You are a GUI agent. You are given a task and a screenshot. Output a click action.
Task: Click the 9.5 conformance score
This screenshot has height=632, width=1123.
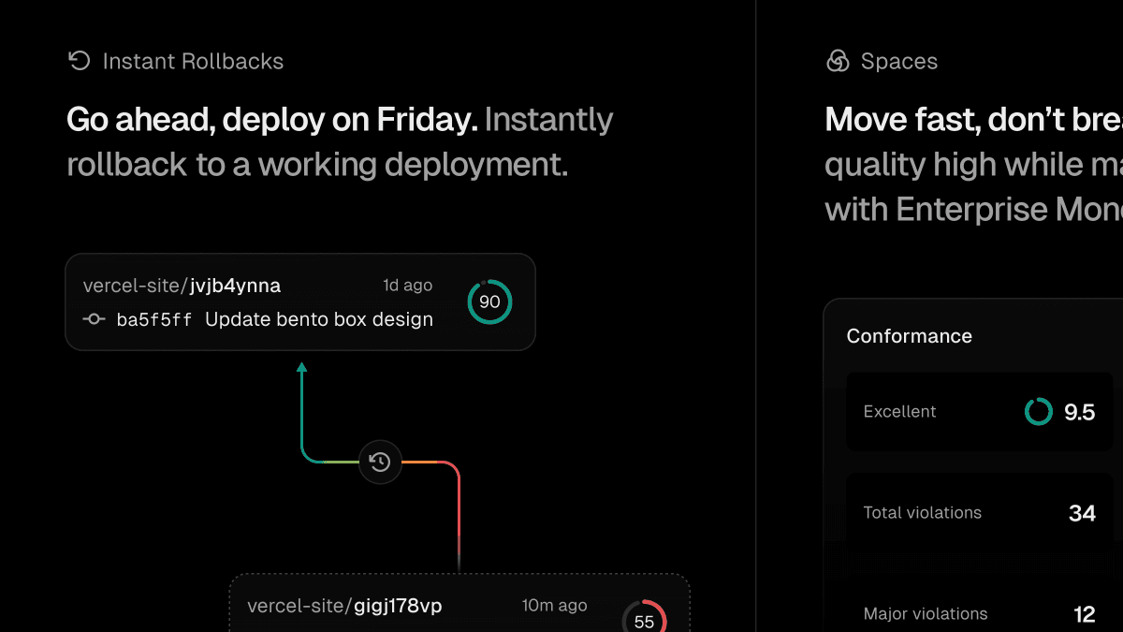tap(1079, 412)
